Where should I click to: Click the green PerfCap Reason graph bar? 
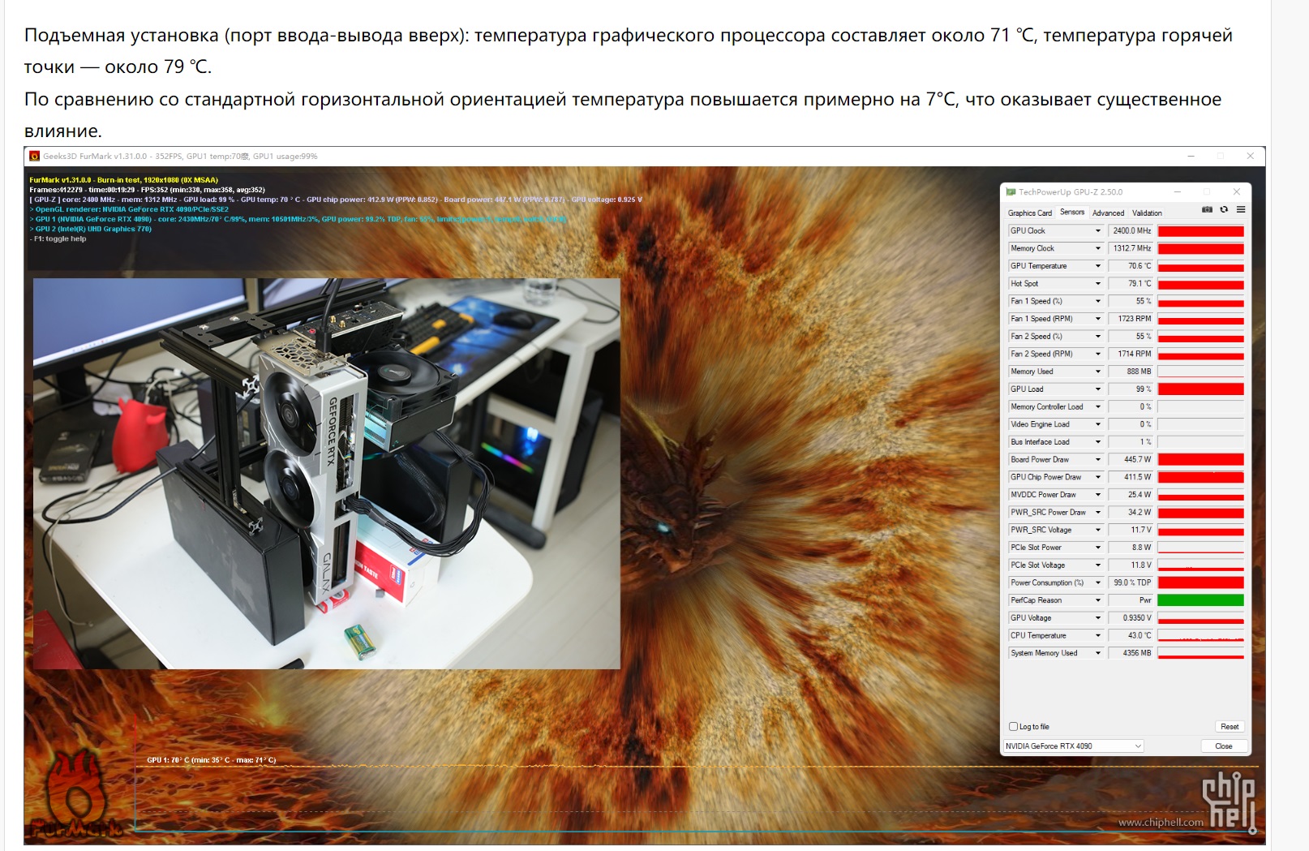[1200, 600]
